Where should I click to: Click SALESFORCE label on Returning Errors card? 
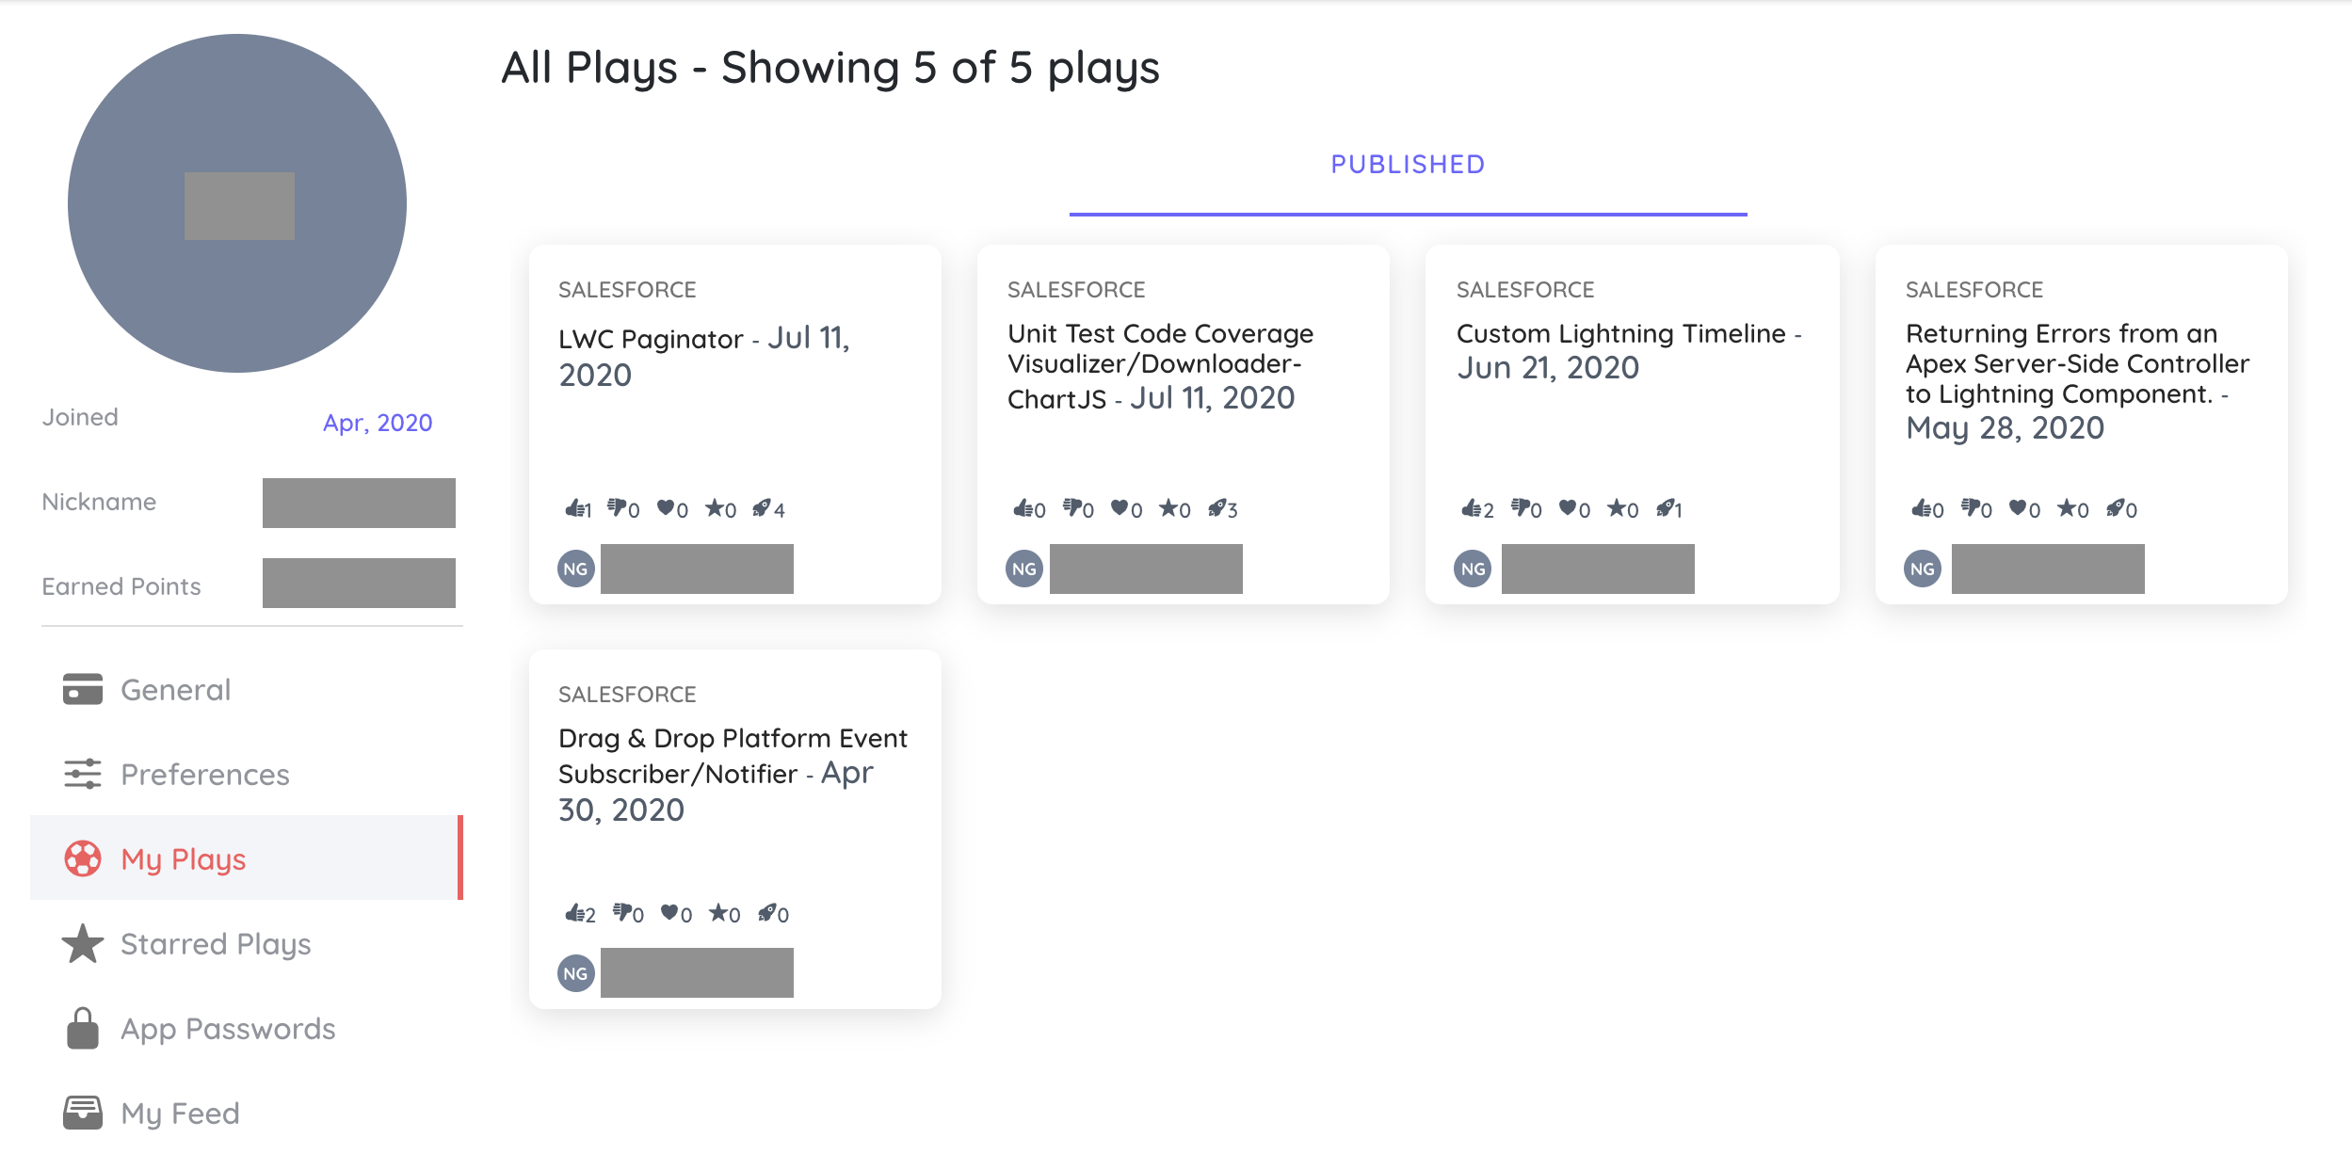1974,290
